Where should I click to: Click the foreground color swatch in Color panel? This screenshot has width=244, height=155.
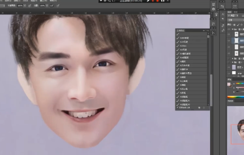pyautogui.click(x=228, y=84)
